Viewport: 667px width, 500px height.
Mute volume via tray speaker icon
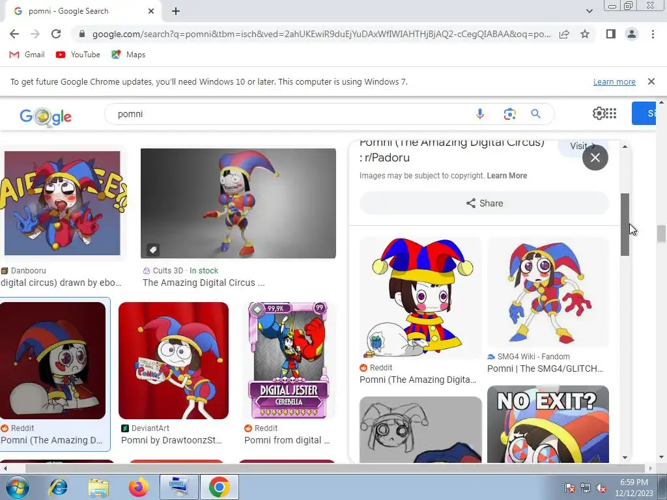(x=601, y=488)
